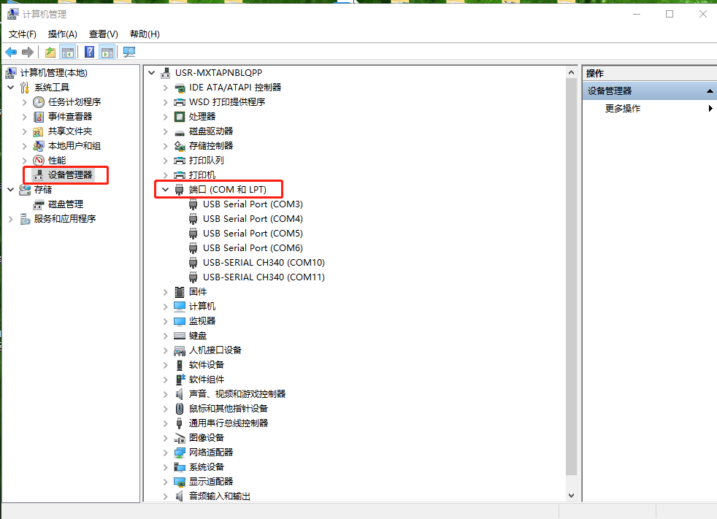Click the 人机接口设备 icon
Image resolution: width=717 pixels, height=519 pixels.
point(180,350)
